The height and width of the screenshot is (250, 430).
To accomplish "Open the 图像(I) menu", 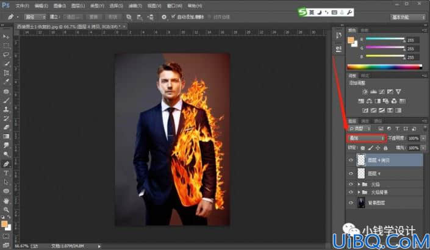I will click(x=60, y=5).
